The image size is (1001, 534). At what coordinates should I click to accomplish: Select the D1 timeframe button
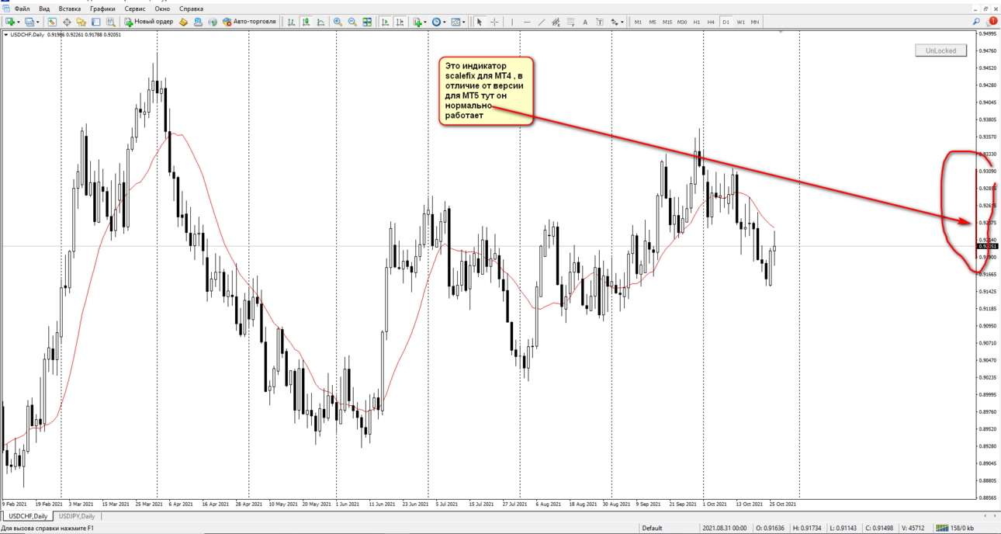point(726,22)
